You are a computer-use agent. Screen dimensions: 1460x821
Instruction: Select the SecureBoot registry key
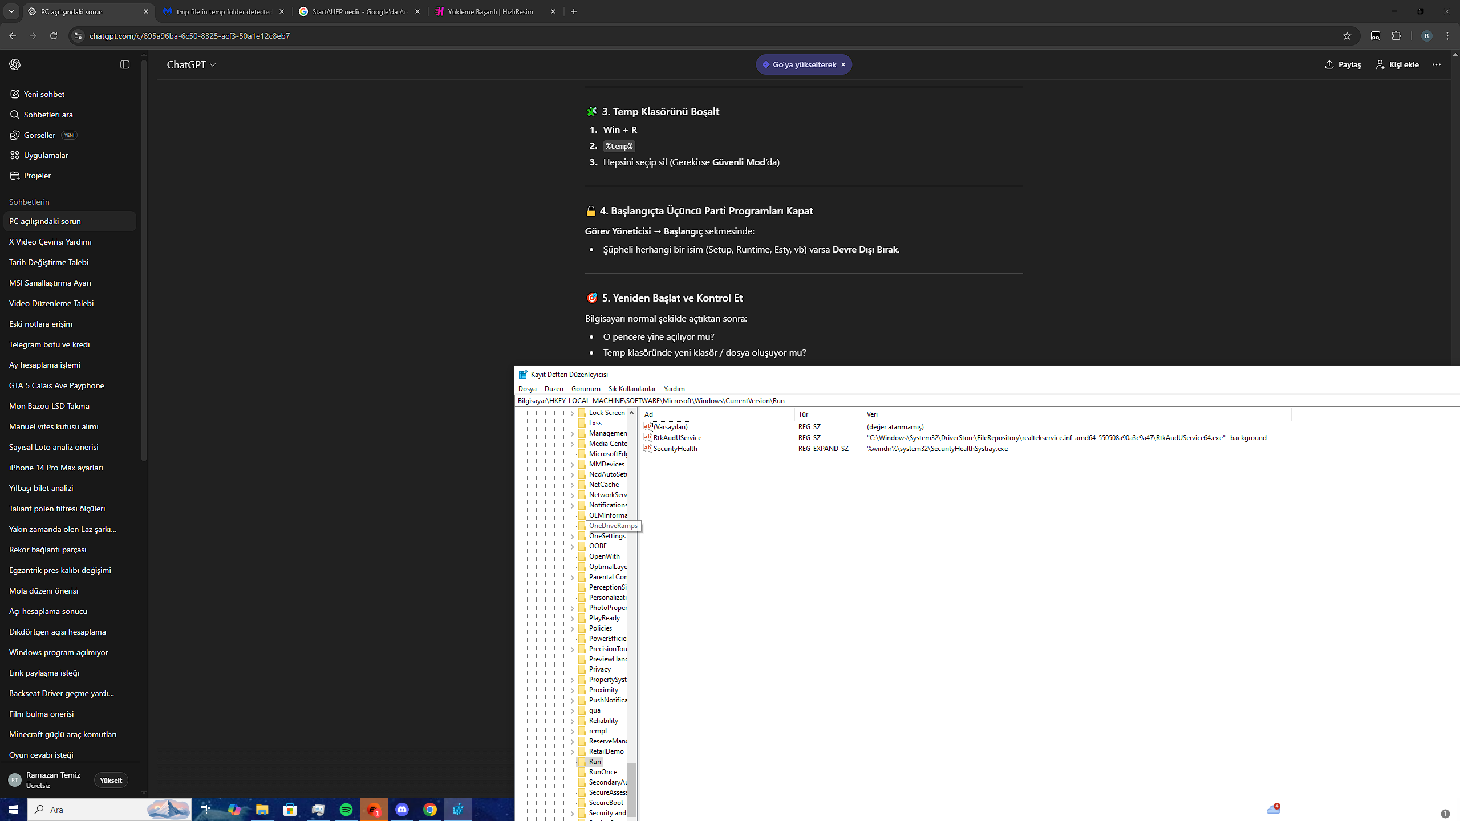tap(606, 803)
